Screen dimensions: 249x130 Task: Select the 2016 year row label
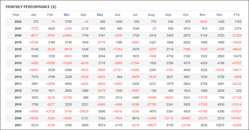(18, 63)
